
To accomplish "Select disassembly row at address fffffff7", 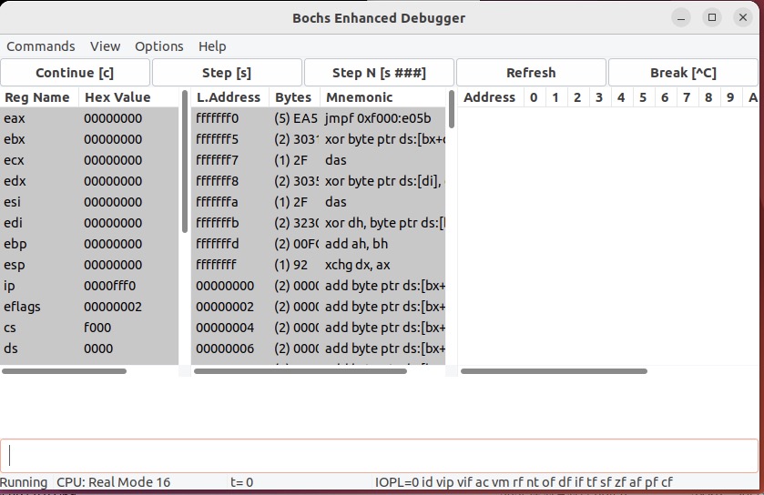I will tap(318, 160).
